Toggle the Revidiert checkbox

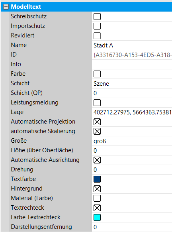click(97, 35)
